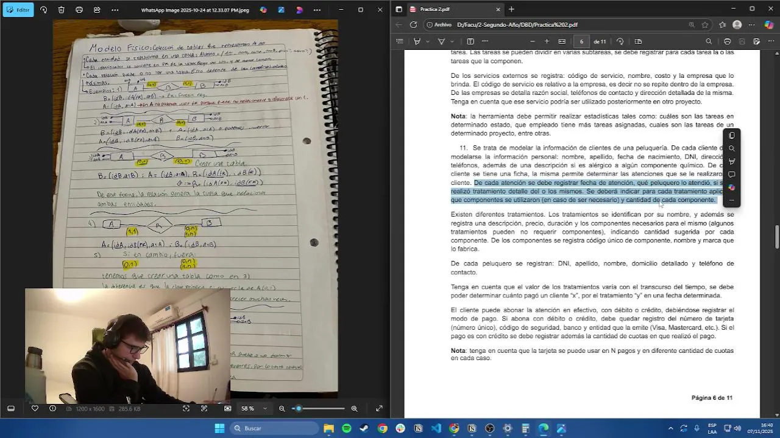Open Copilot in Edge toolbar
Viewport: 780px width, 438px height.
769,25
